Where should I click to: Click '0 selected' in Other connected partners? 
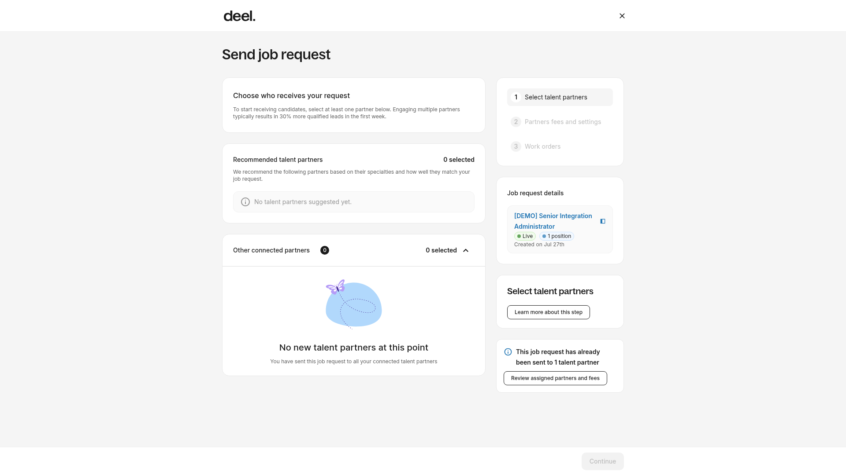(441, 250)
